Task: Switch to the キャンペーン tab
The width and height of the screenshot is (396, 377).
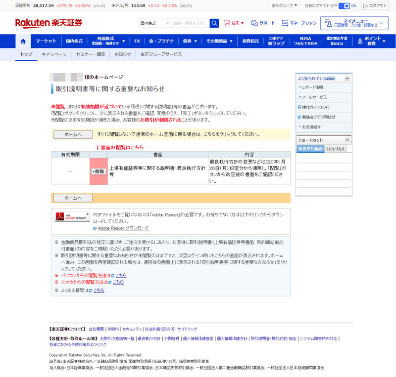Action: [54, 54]
